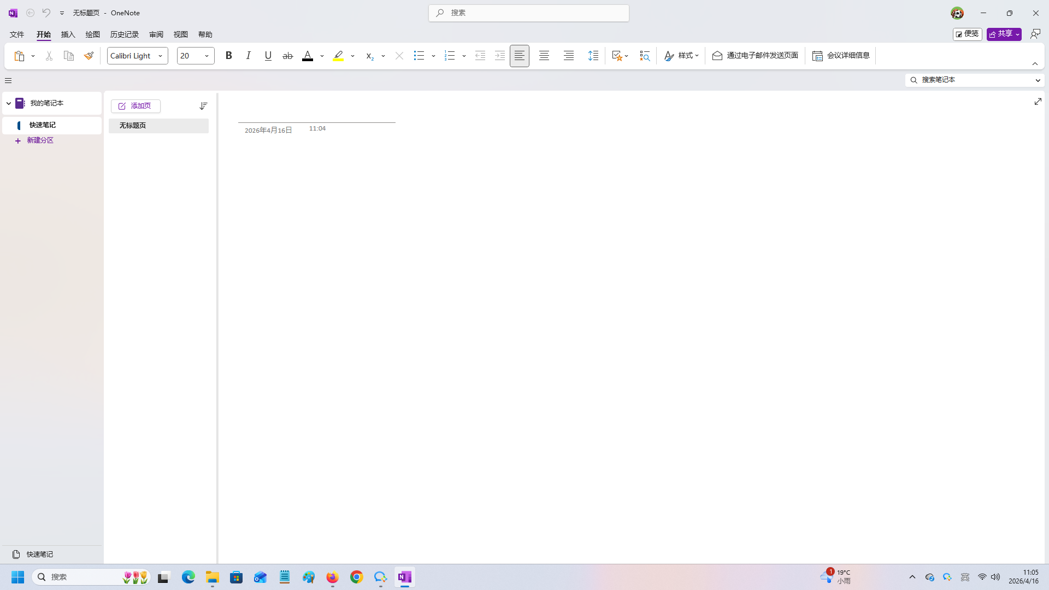1049x590 pixels.
Task: Open the Calibri Light font dropdown
Action: click(160, 56)
